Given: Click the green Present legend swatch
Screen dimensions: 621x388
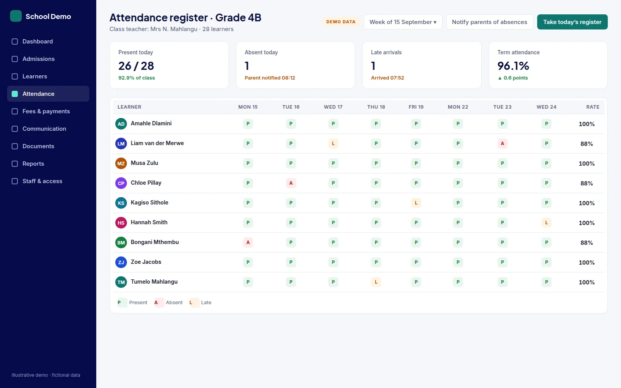Looking at the screenshot, I should [122, 303].
